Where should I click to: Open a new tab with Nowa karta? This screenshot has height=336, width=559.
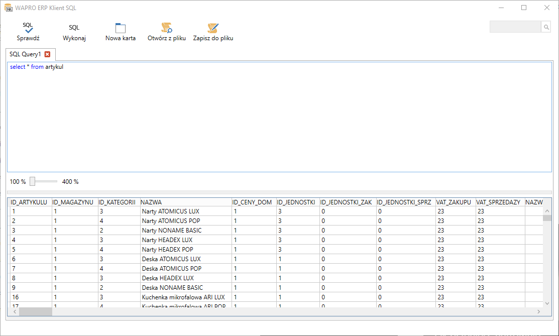coord(120,29)
